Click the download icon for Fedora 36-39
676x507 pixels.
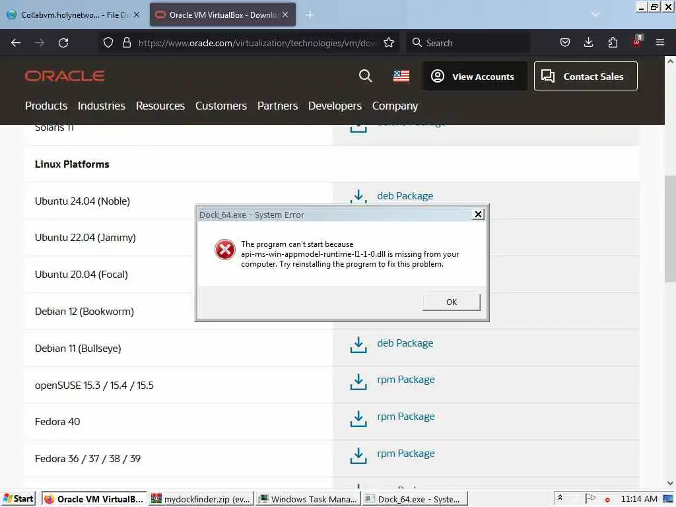pyautogui.click(x=358, y=456)
